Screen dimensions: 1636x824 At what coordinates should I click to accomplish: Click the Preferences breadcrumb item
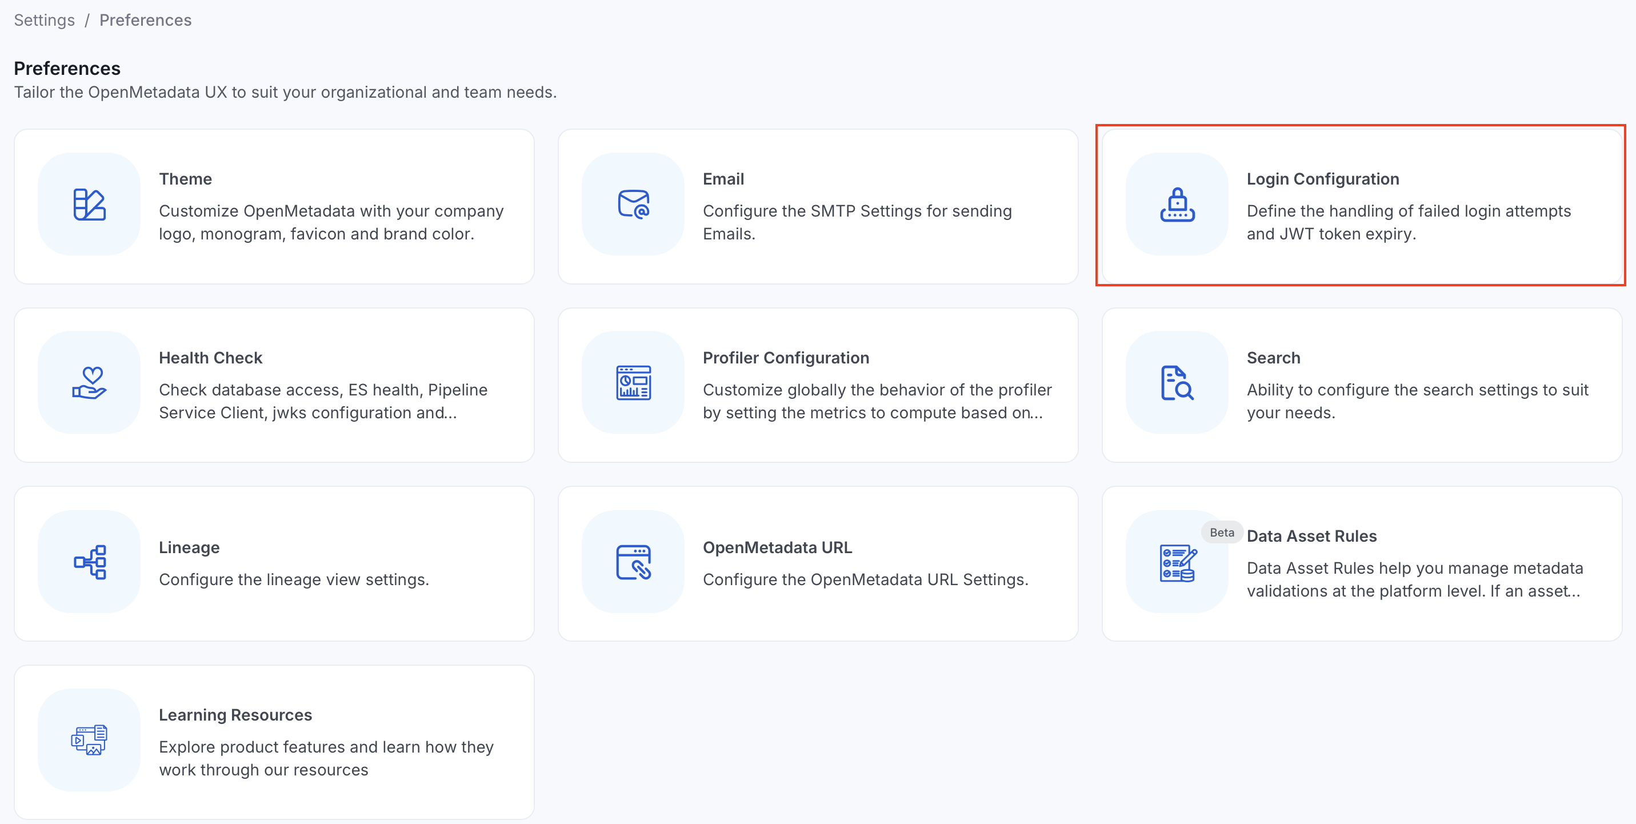click(x=146, y=21)
